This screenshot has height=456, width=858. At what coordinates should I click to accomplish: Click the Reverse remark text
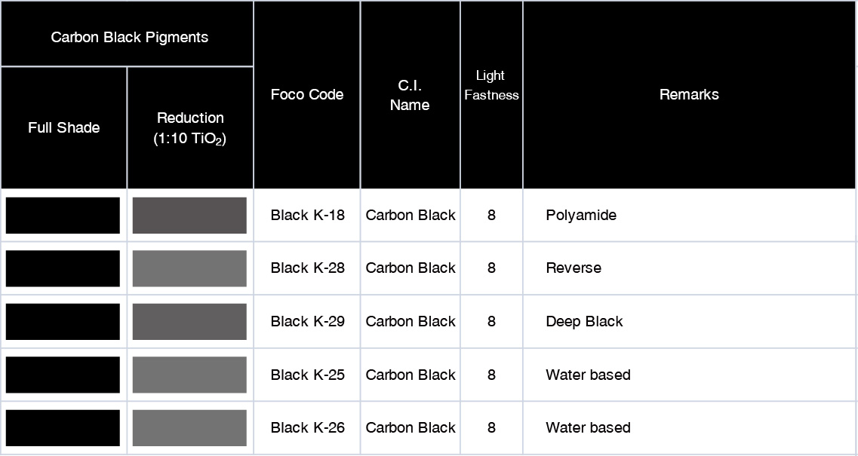tap(574, 268)
